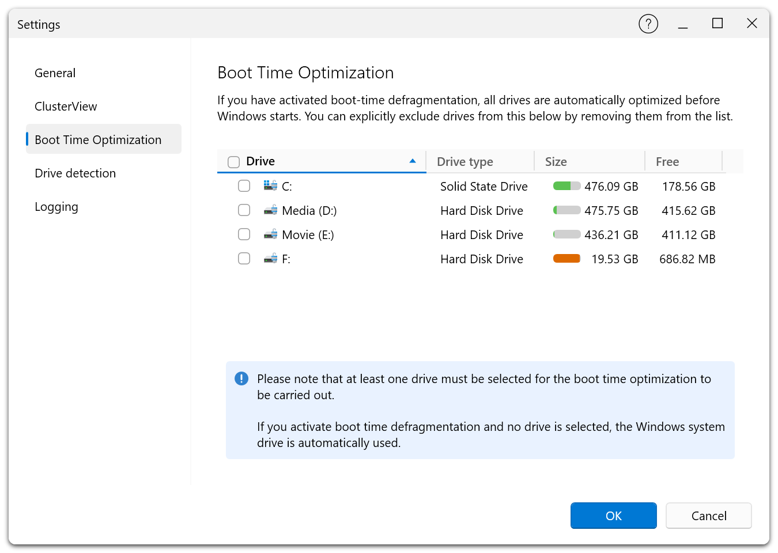This screenshot has height=553, width=778.
Task: Confirm settings with the OK button
Action: pos(613,516)
